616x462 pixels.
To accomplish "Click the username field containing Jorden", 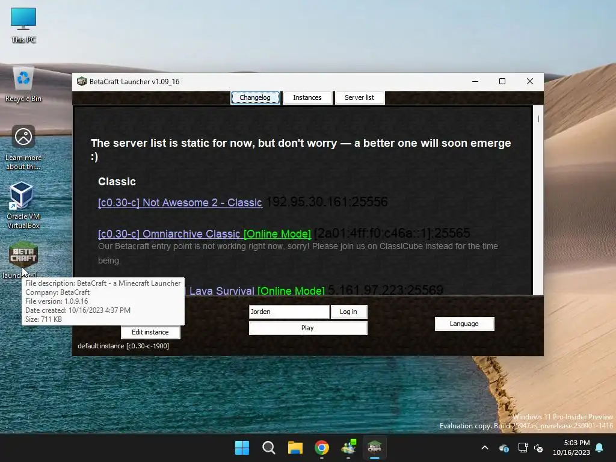I will (x=289, y=312).
